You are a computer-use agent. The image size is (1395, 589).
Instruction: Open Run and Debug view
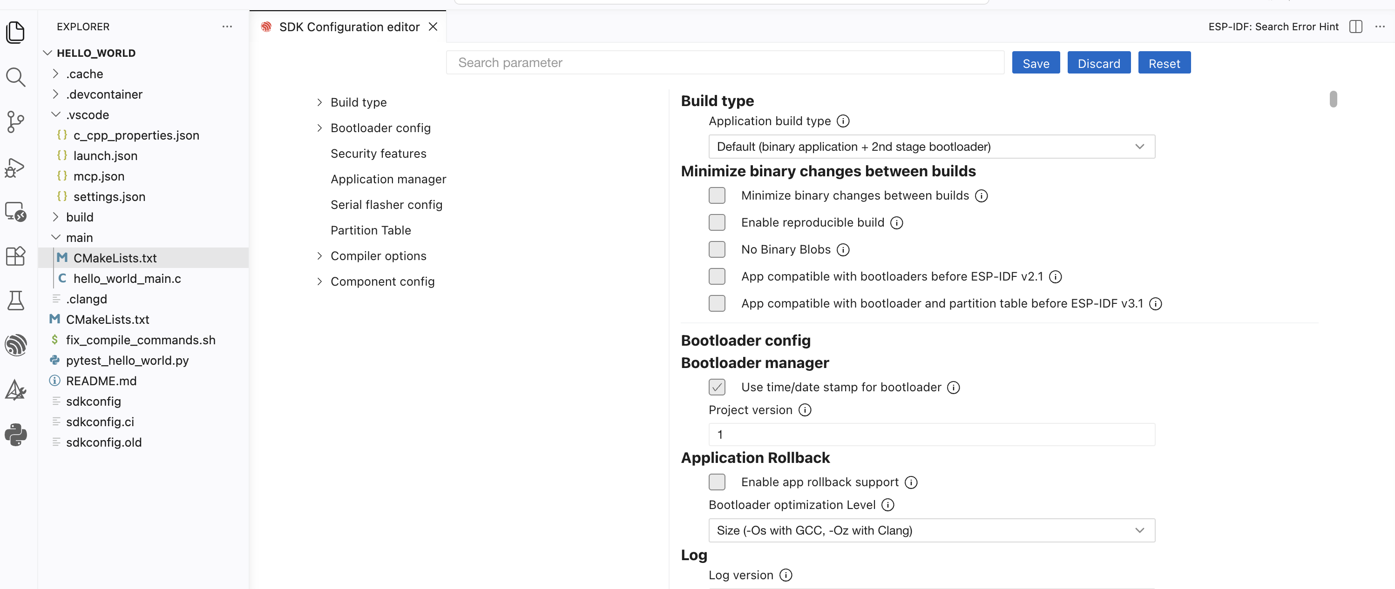15,167
